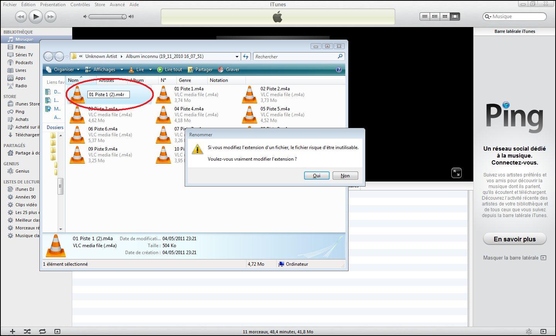
Task: Click Graver in Explorer toolbar
Action: [229, 70]
